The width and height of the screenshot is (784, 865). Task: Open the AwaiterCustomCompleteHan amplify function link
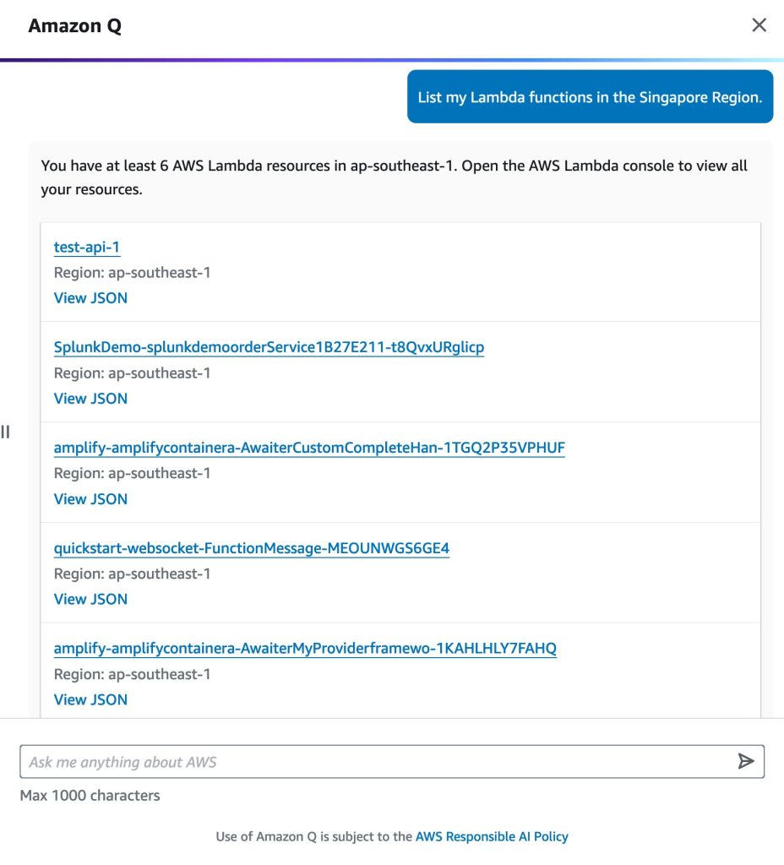(x=309, y=448)
